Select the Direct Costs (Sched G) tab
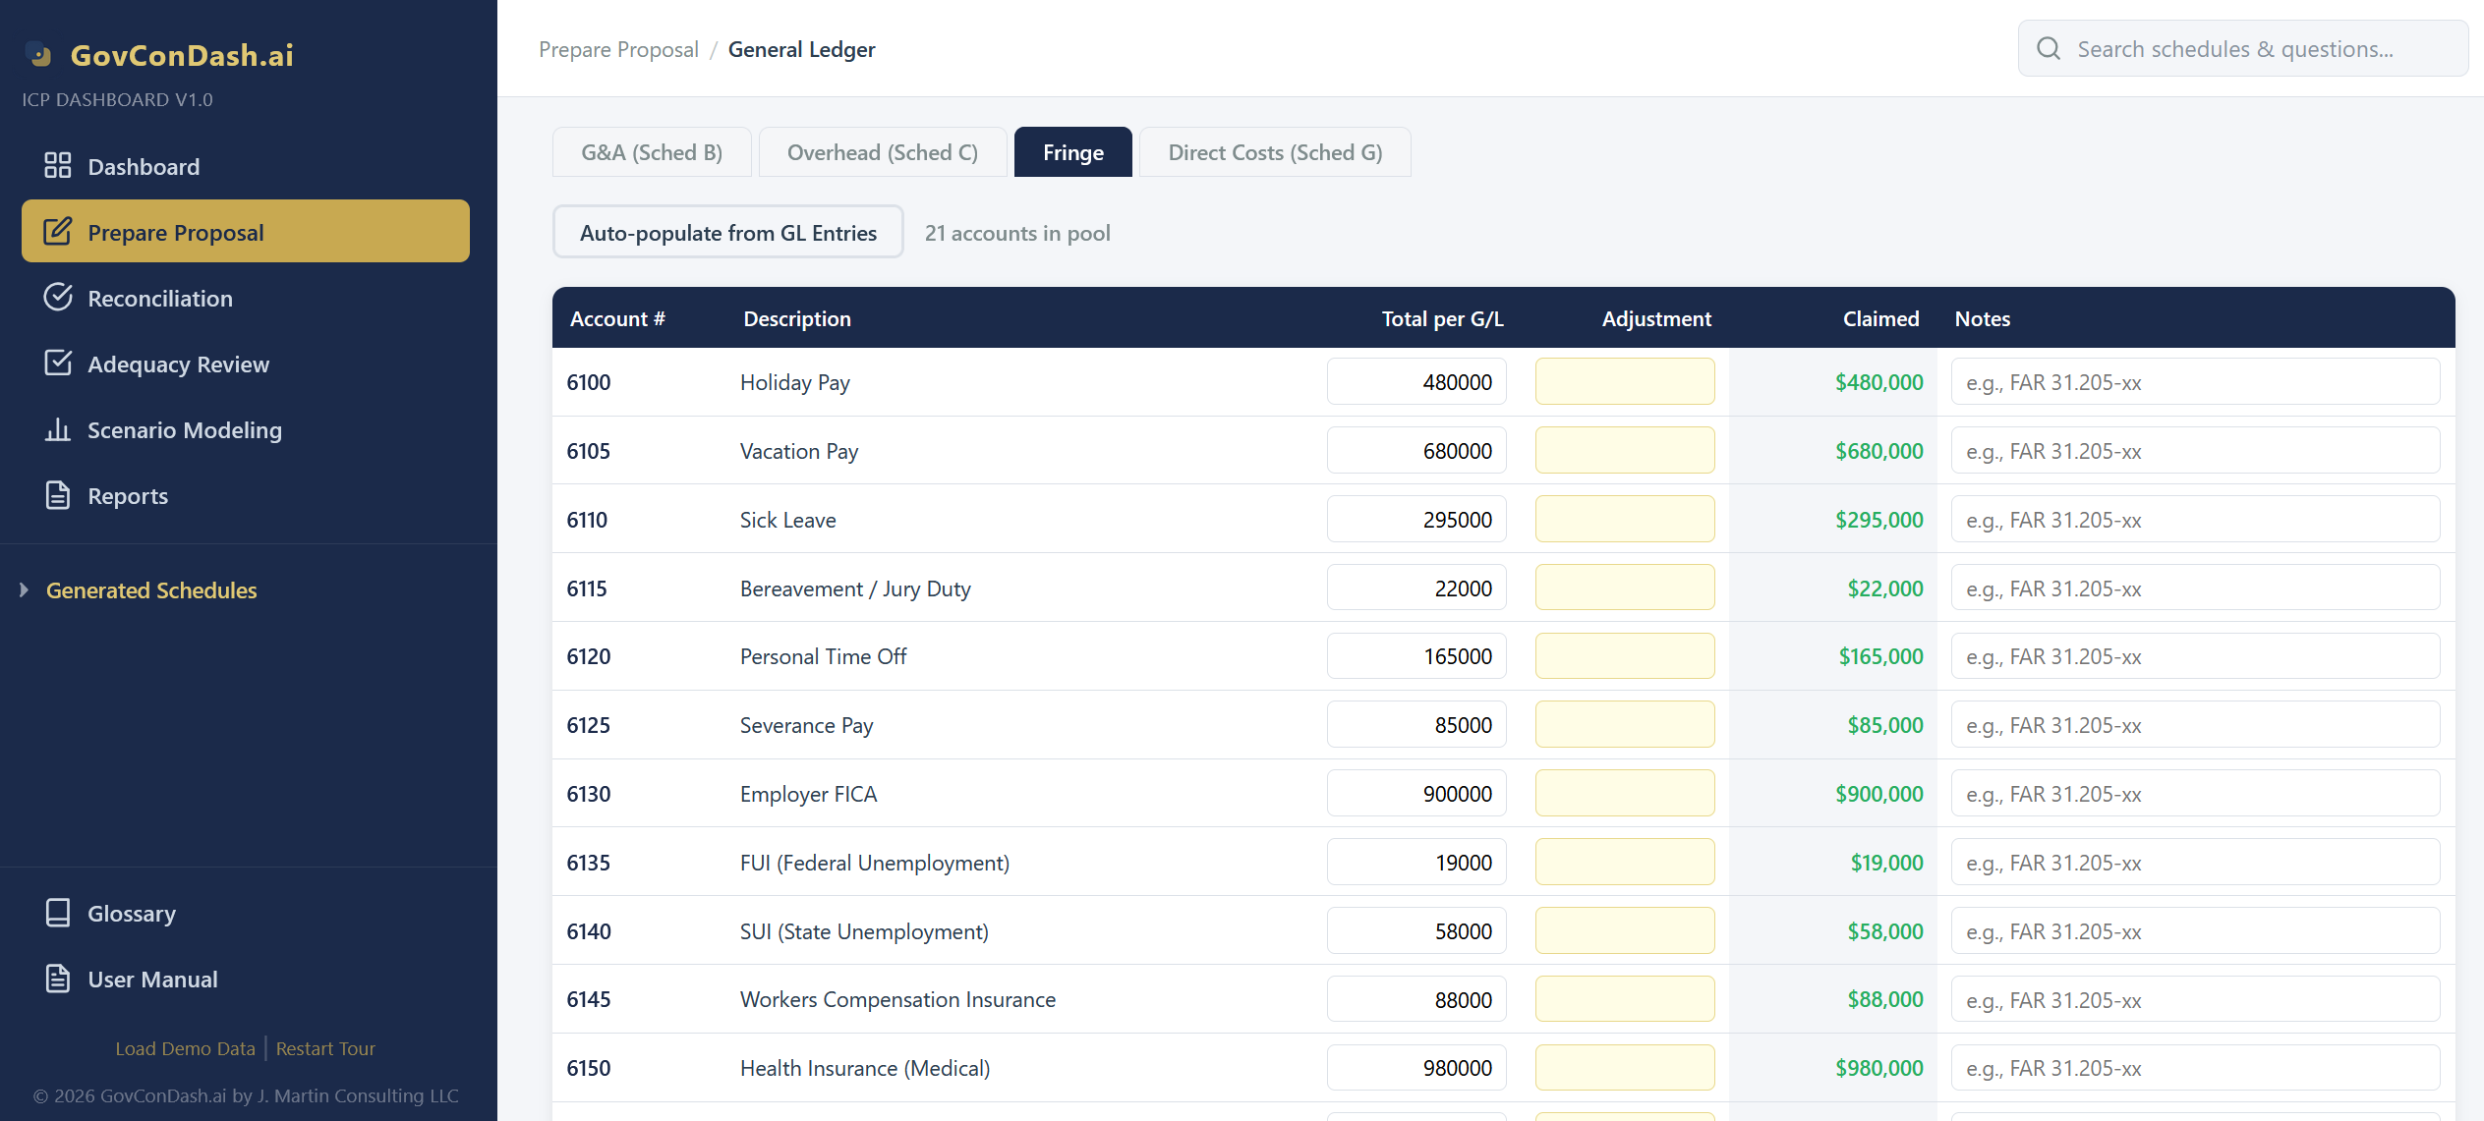The height and width of the screenshot is (1121, 2484). [x=1274, y=152]
